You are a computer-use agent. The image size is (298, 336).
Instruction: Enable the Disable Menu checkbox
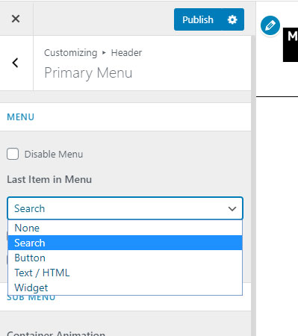(x=13, y=154)
